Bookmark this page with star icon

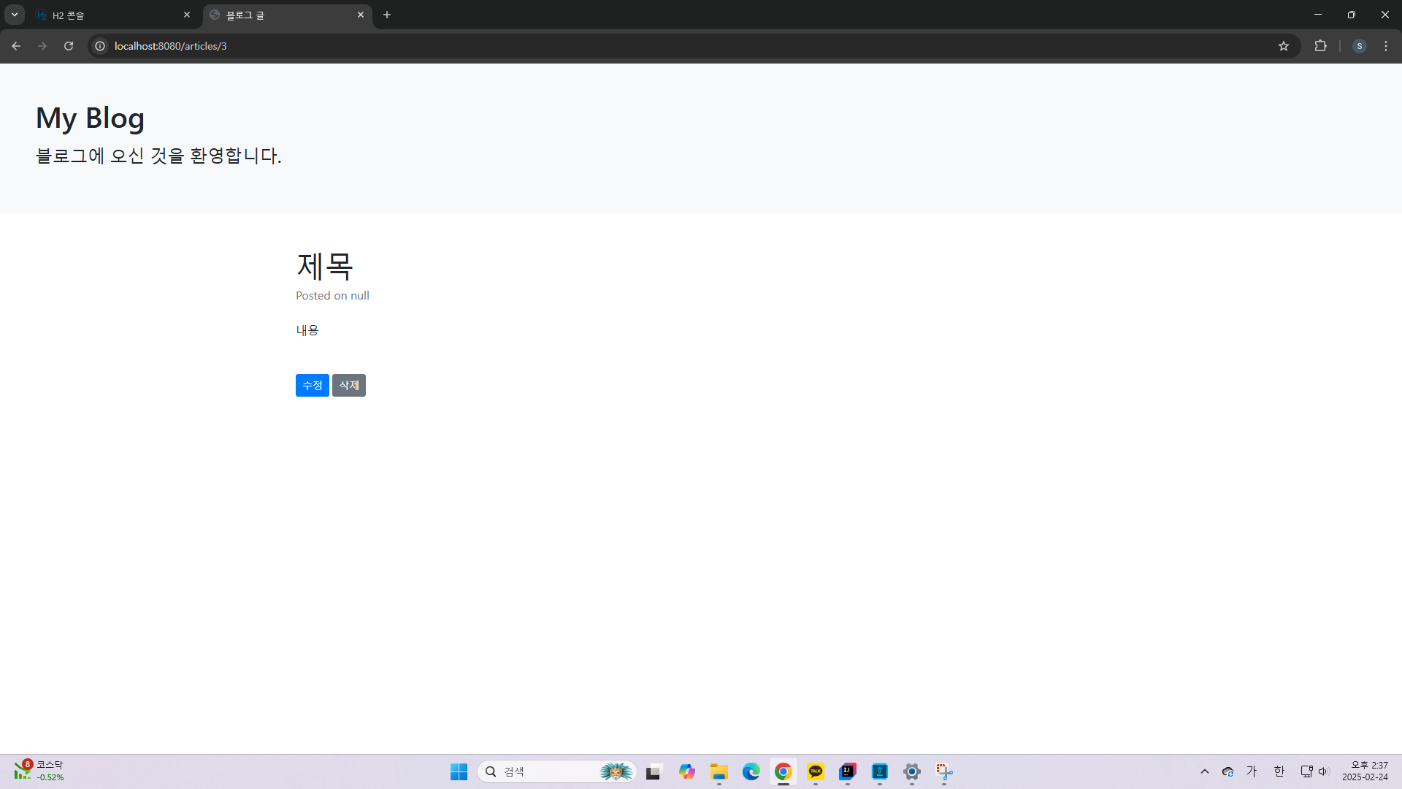click(x=1284, y=46)
